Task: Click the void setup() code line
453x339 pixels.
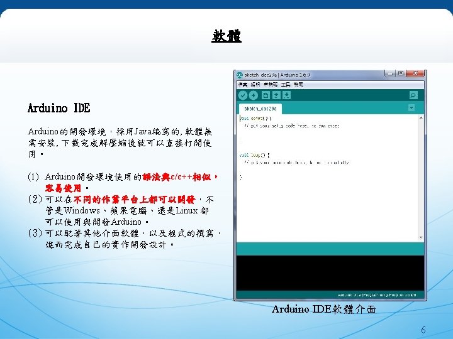Action: point(255,118)
